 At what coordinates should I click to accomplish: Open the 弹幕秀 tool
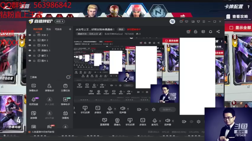pos(65,115)
